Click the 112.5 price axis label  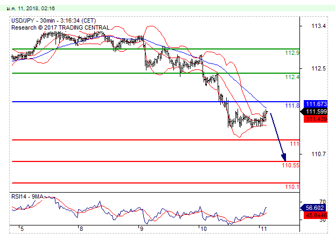pyautogui.click(x=318, y=68)
